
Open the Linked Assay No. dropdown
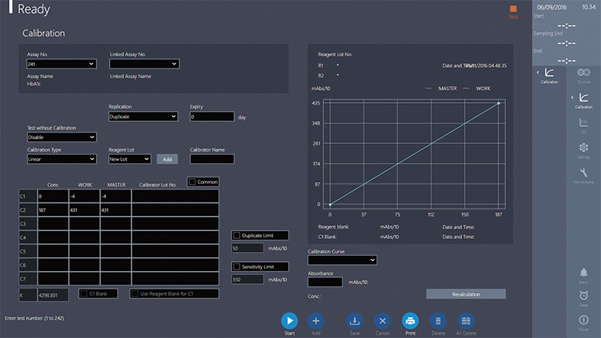tap(145, 64)
